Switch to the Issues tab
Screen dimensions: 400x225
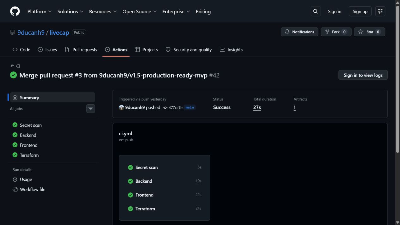point(47,50)
